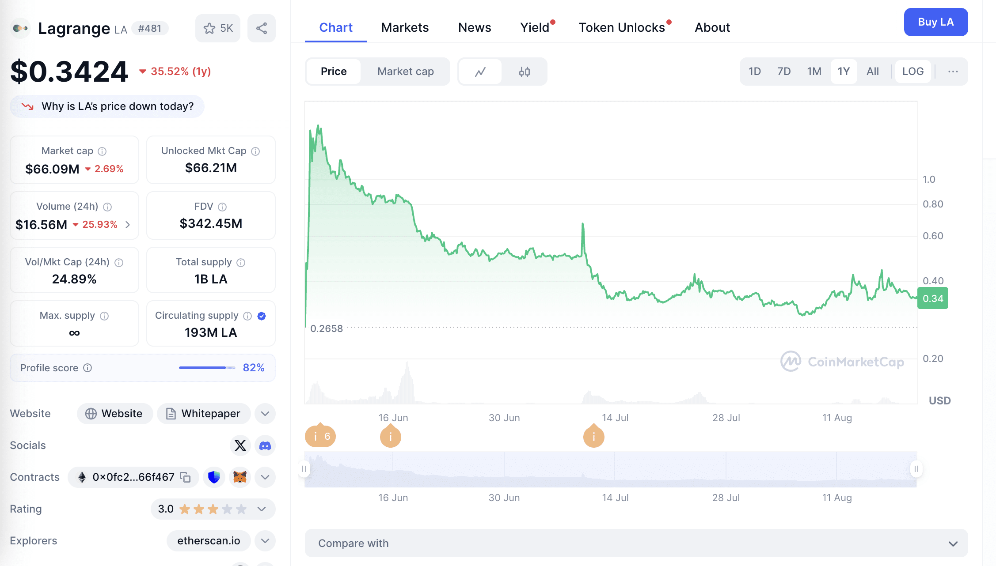Click the MetaMask fox icon
The image size is (996, 566).
240,477
